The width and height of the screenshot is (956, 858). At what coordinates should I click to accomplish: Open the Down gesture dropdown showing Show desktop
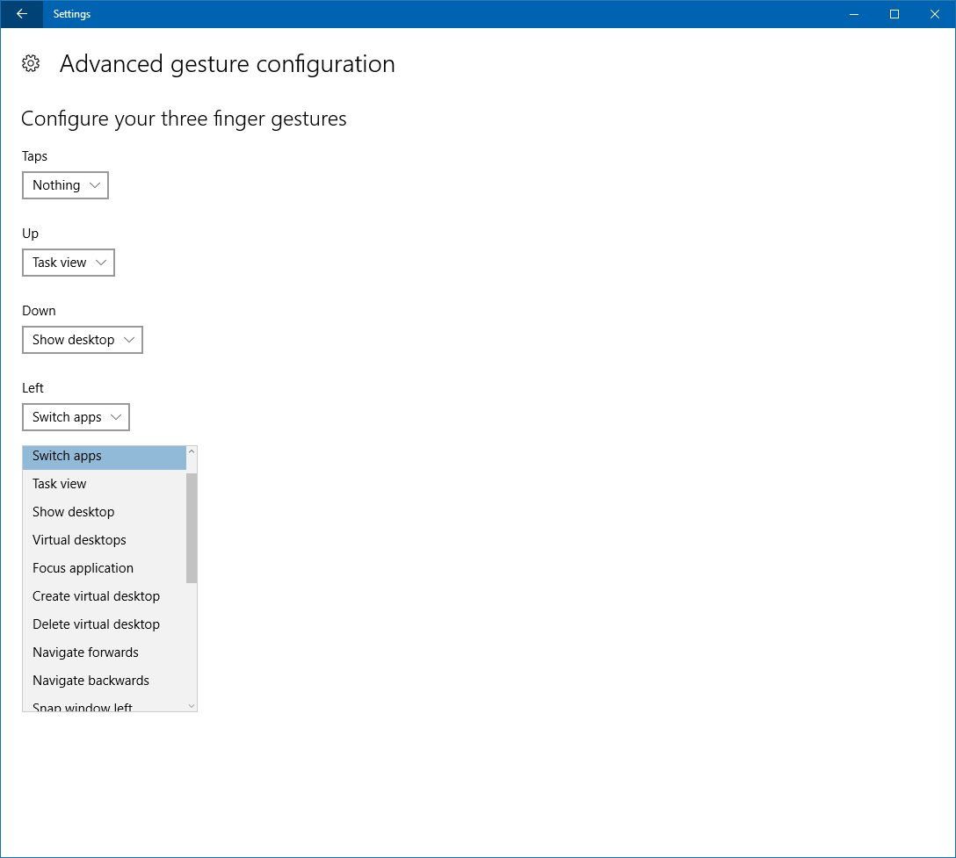[82, 340]
